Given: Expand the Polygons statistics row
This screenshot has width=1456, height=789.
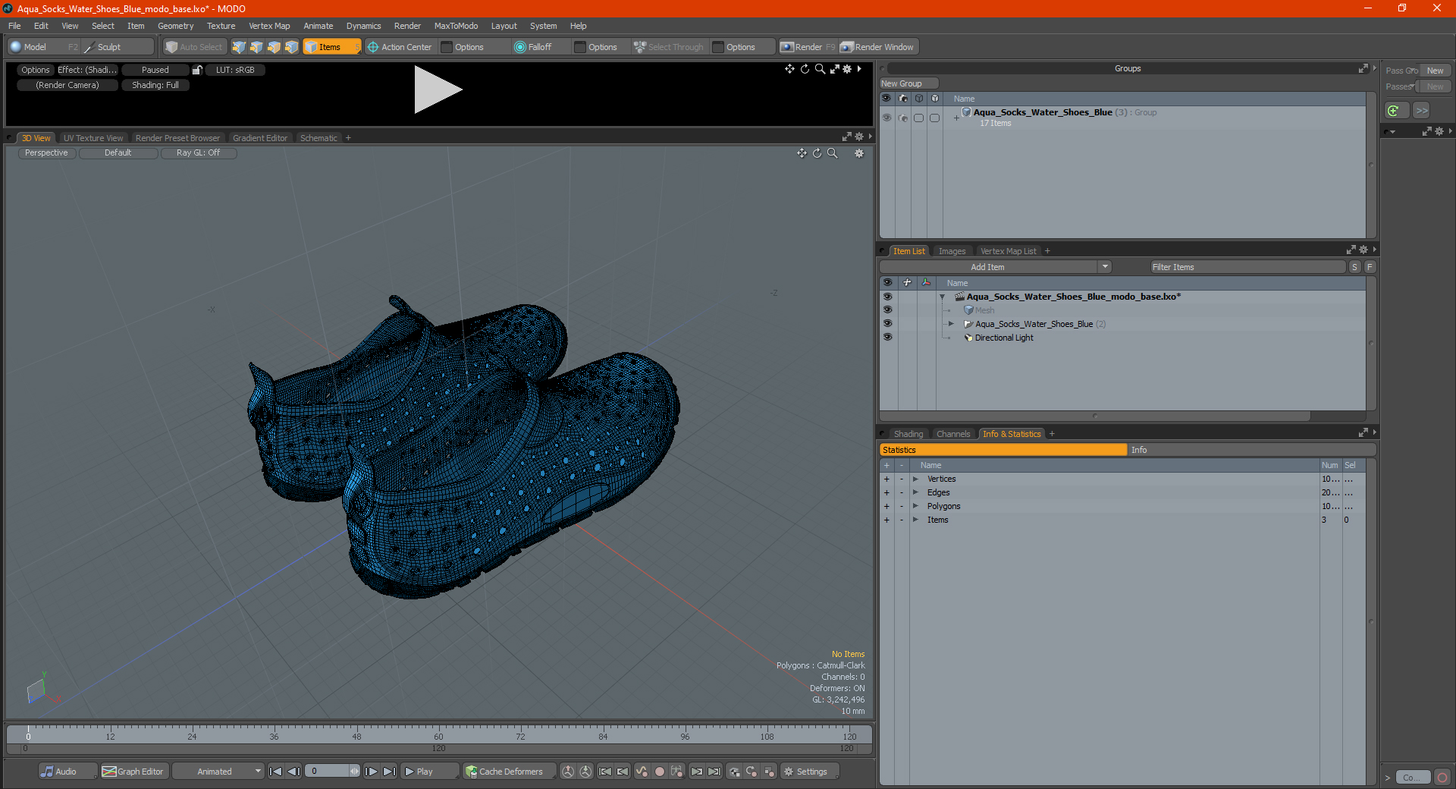Looking at the screenshot, I should (x=916, y=506).
